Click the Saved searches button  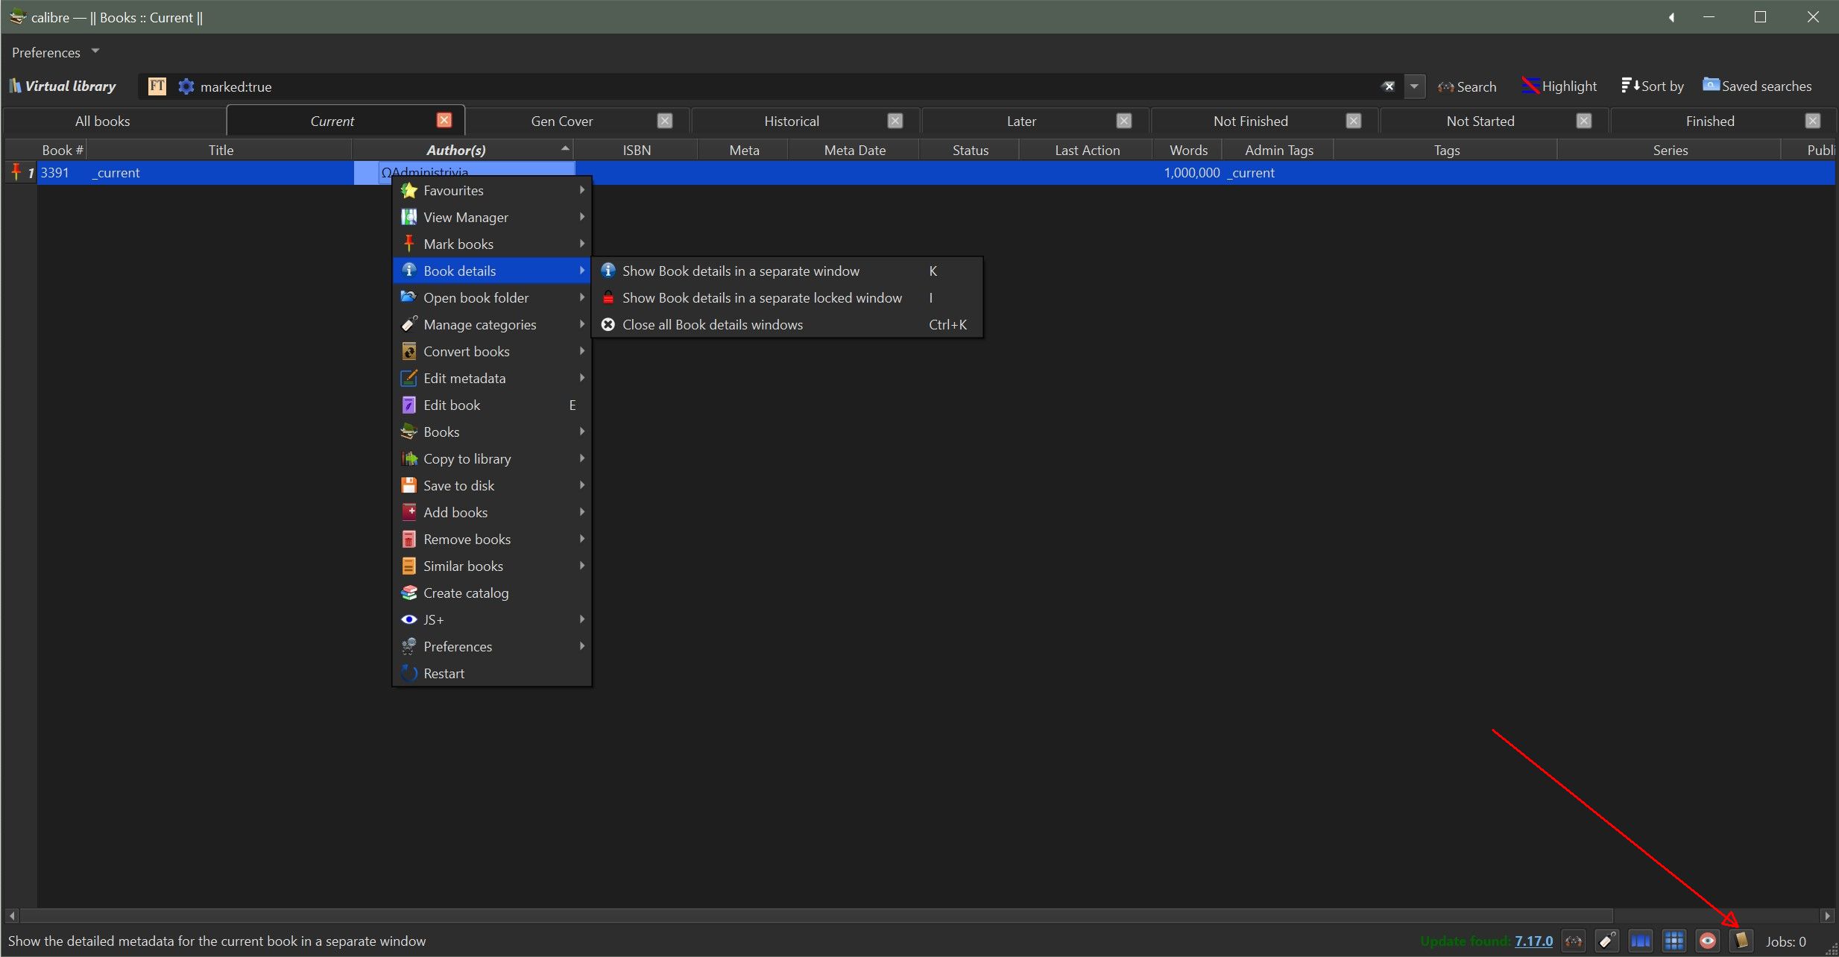(1757, 86)
